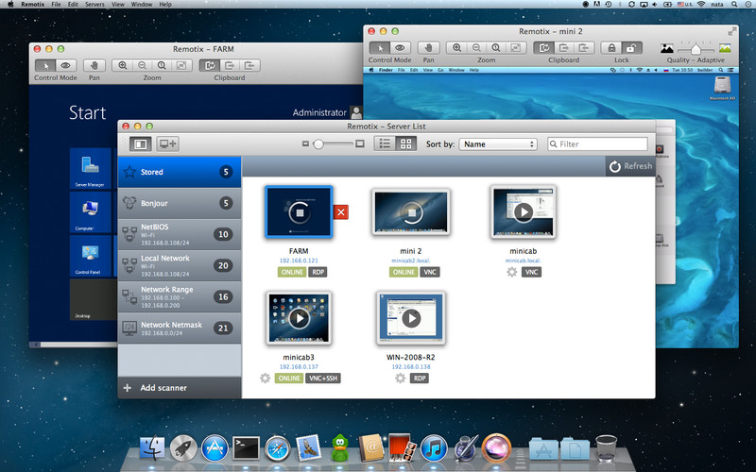Connect to the minicab server
The height and width of the screenshot is (472, 756).
(x=524, y=211)
